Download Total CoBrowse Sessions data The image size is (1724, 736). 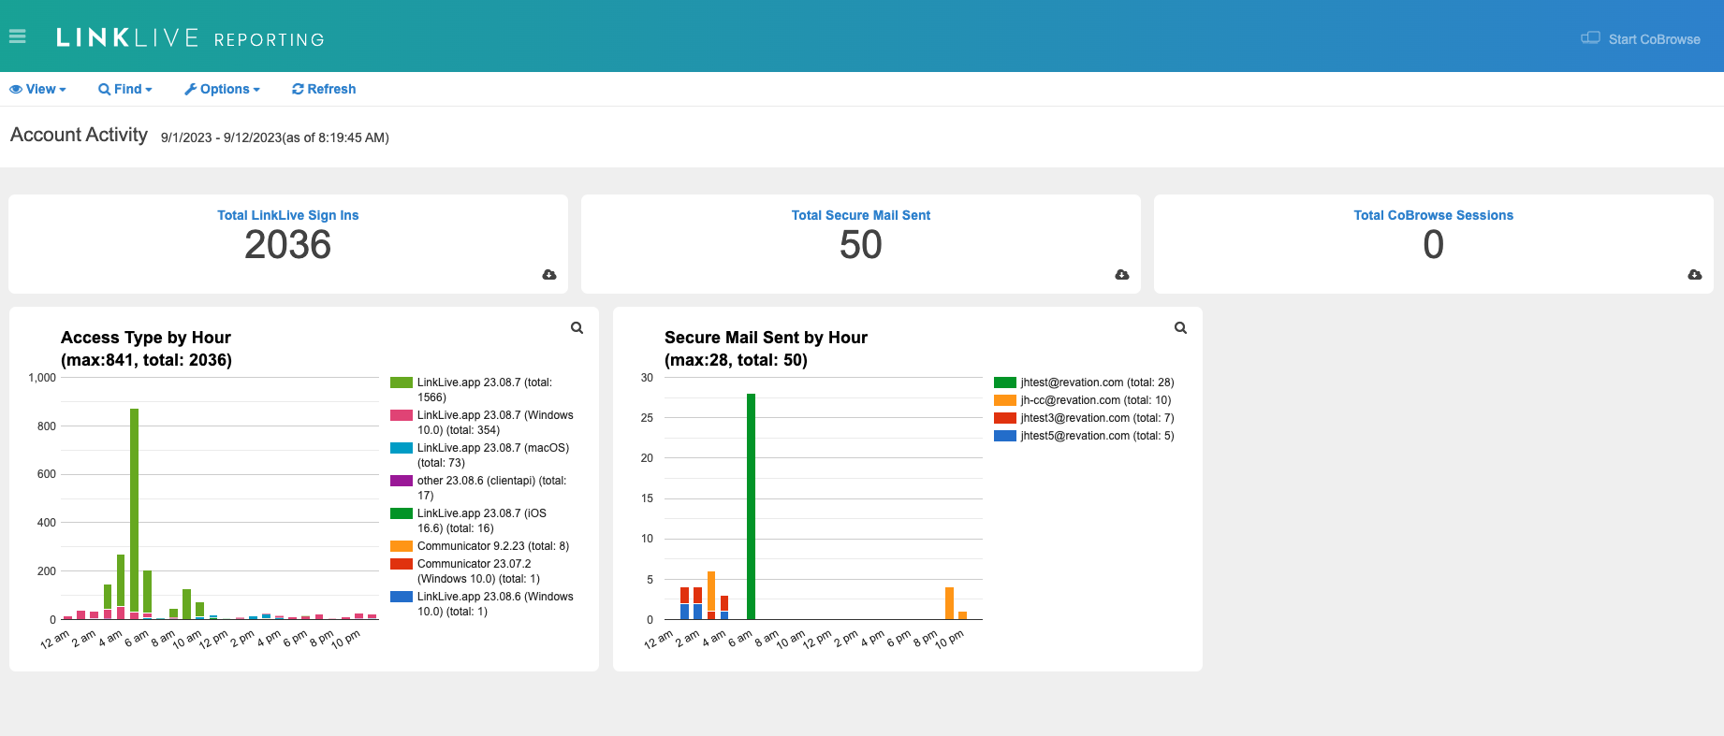(1695, 274)
